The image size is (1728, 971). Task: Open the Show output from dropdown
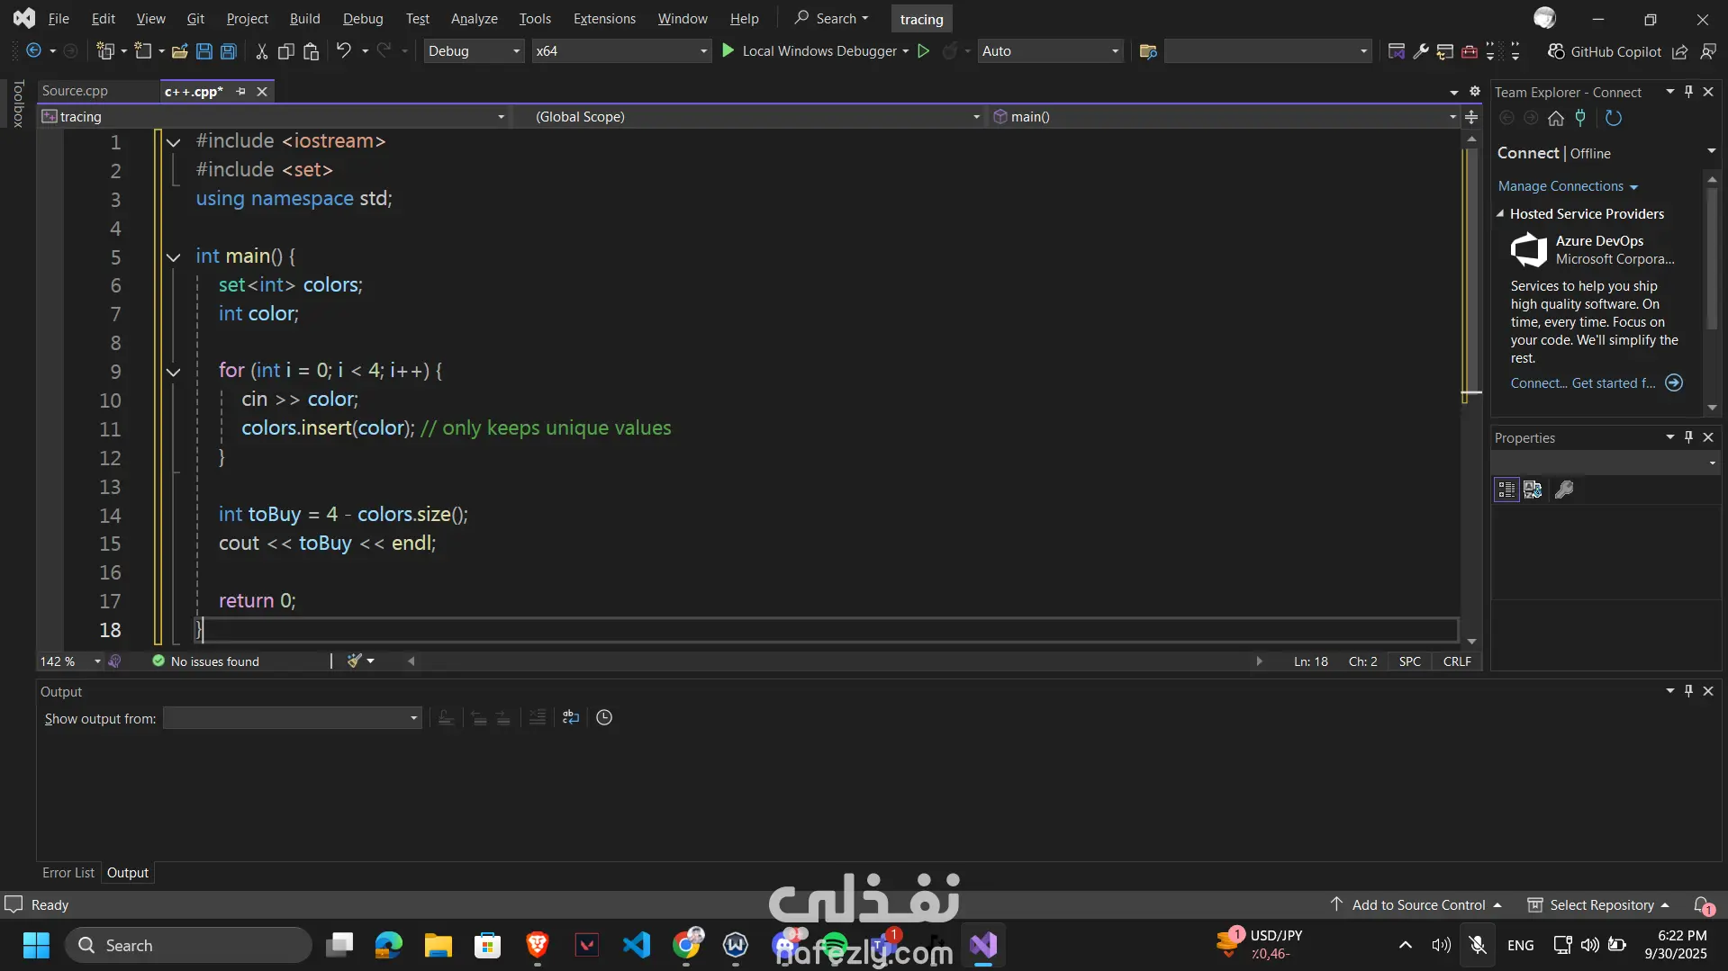pyautogui.click(x=293, y=718)
